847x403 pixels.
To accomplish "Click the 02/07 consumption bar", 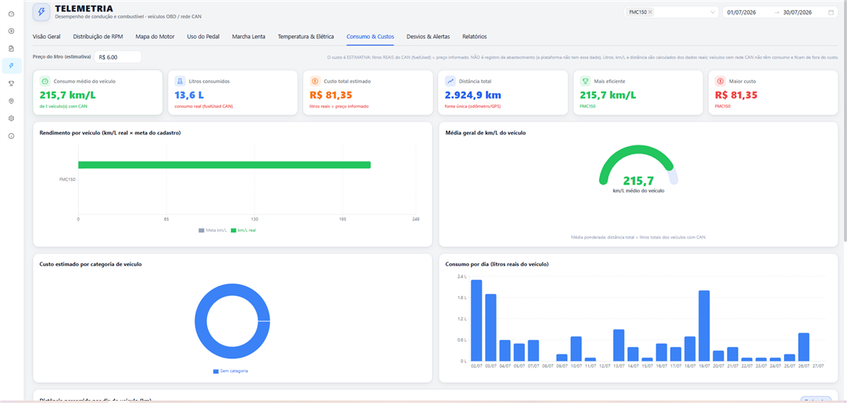I will tap(476, 321).
